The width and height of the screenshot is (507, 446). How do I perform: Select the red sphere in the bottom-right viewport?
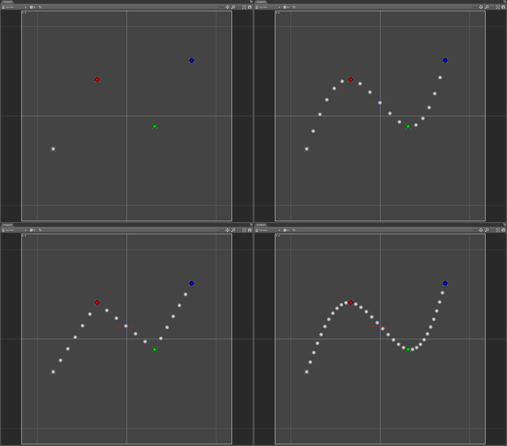[351, 302]
